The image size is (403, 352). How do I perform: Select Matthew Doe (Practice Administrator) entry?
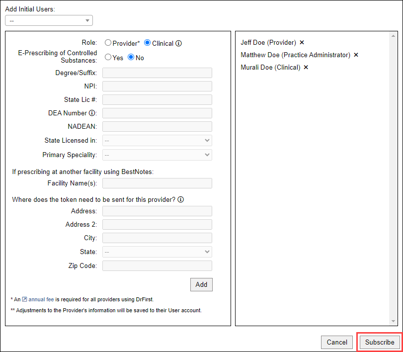295,55
